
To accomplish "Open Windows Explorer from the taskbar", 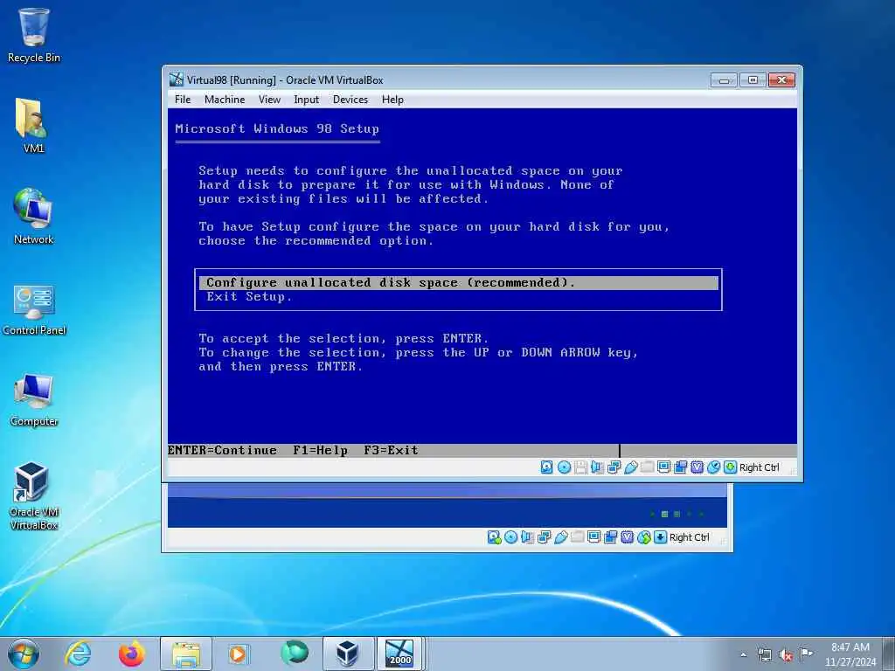I will tap(186, 654).
